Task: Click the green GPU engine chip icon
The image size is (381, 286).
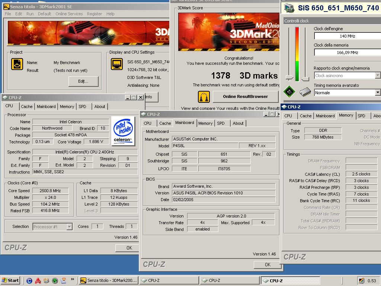Action: coord(289,92)
